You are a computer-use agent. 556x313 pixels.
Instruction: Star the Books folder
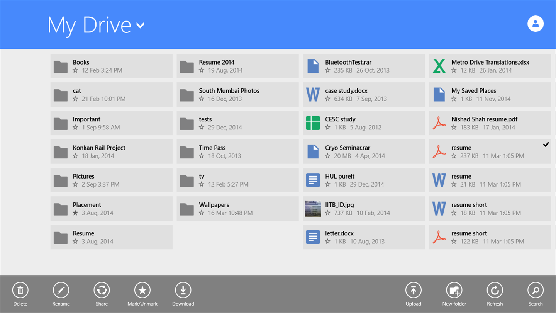(x=75, y=70)
